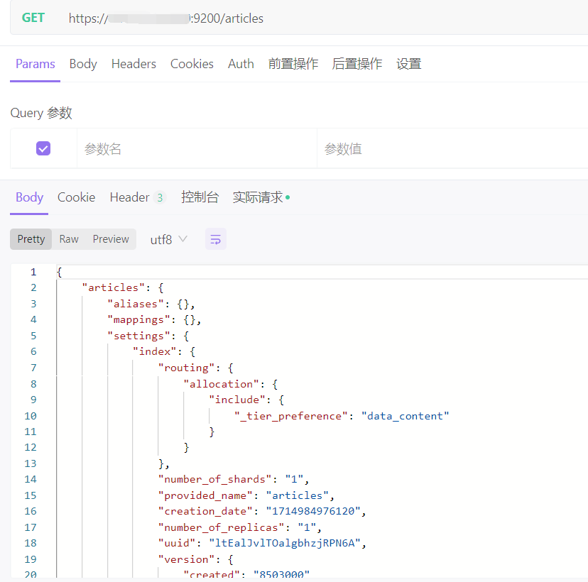Open the Headers tab
Screen dimensions: 588x582
(x=134, y=64)
